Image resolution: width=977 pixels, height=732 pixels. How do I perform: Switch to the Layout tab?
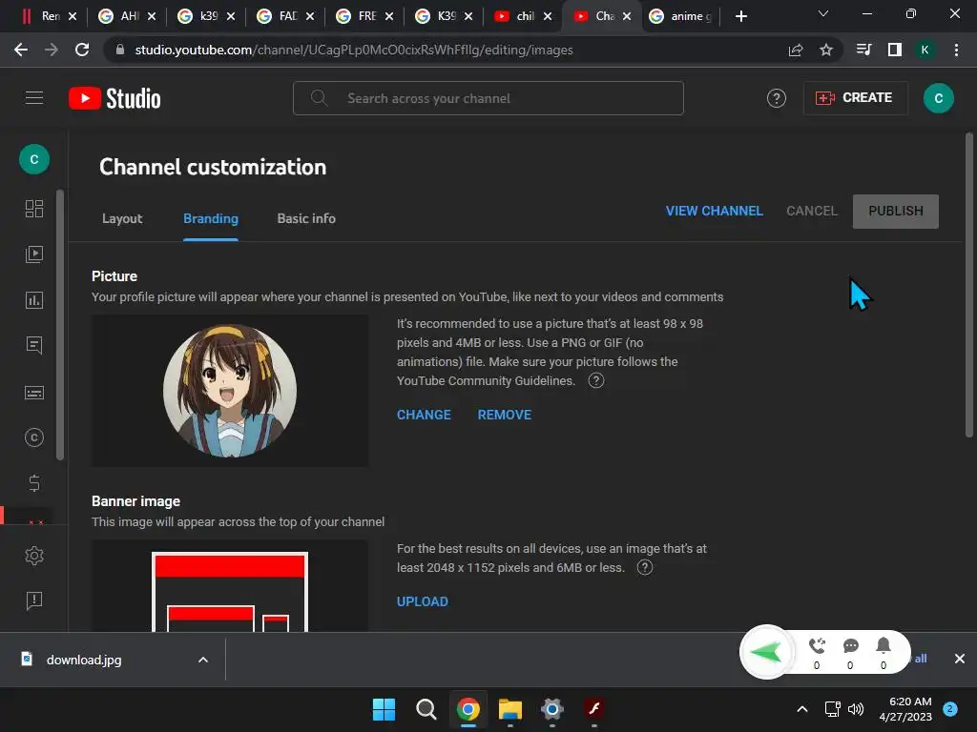pyautogui.click(x=122, y=218)
